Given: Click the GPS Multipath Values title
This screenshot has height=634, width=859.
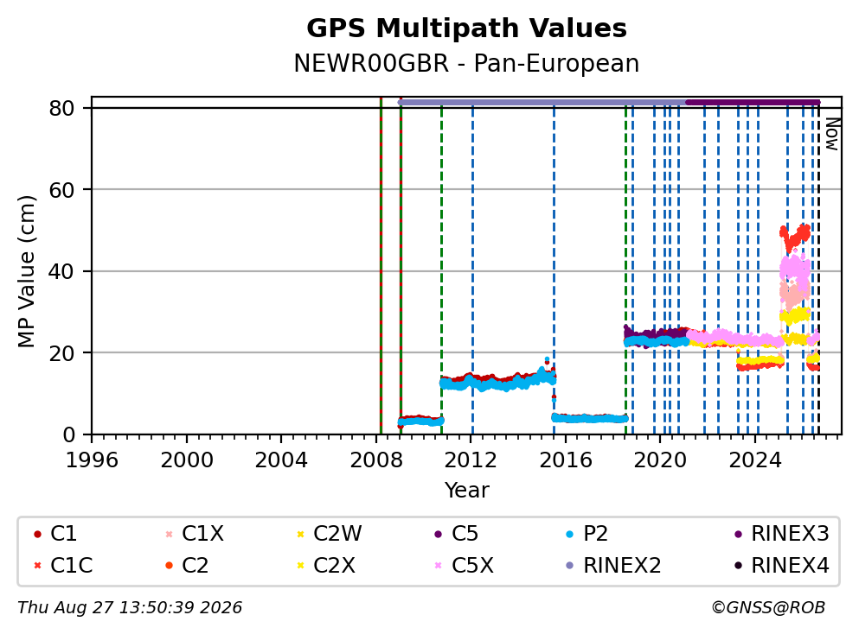Looking at the screenshot, I should pos(466,29).
